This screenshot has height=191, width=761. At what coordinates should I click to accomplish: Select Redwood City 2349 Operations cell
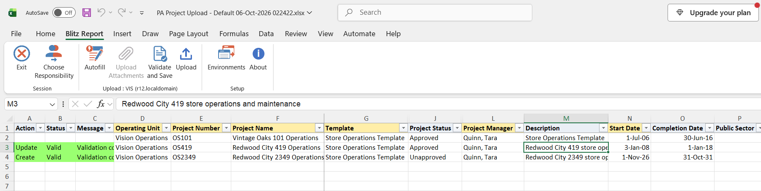(x=277, y=157)
